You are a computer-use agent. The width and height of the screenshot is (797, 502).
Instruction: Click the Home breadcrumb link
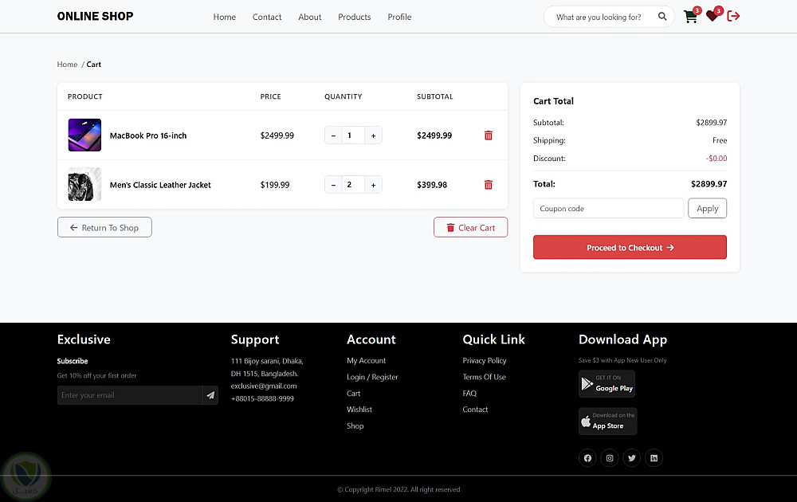click(x=67, y=65)
